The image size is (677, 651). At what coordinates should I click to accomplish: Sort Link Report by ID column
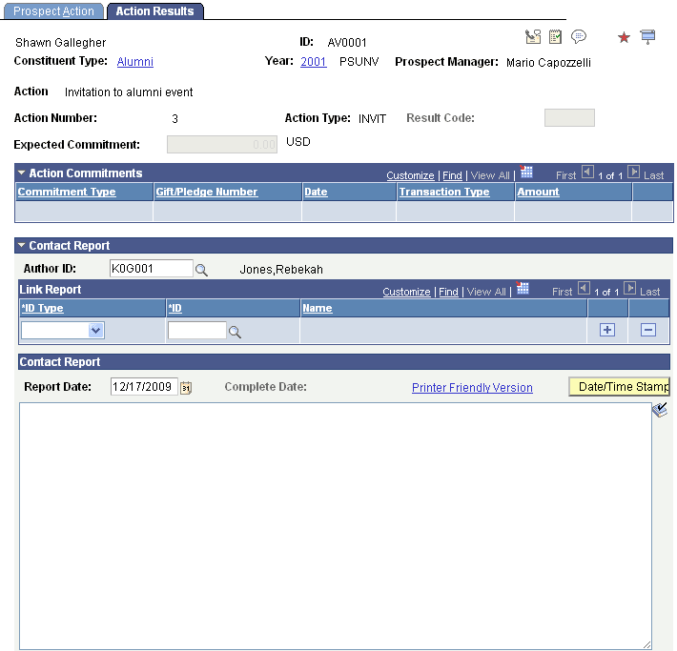point(174,308)
